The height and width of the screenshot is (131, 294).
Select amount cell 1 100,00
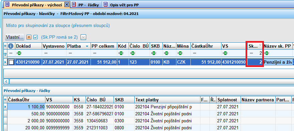point(26,107)
